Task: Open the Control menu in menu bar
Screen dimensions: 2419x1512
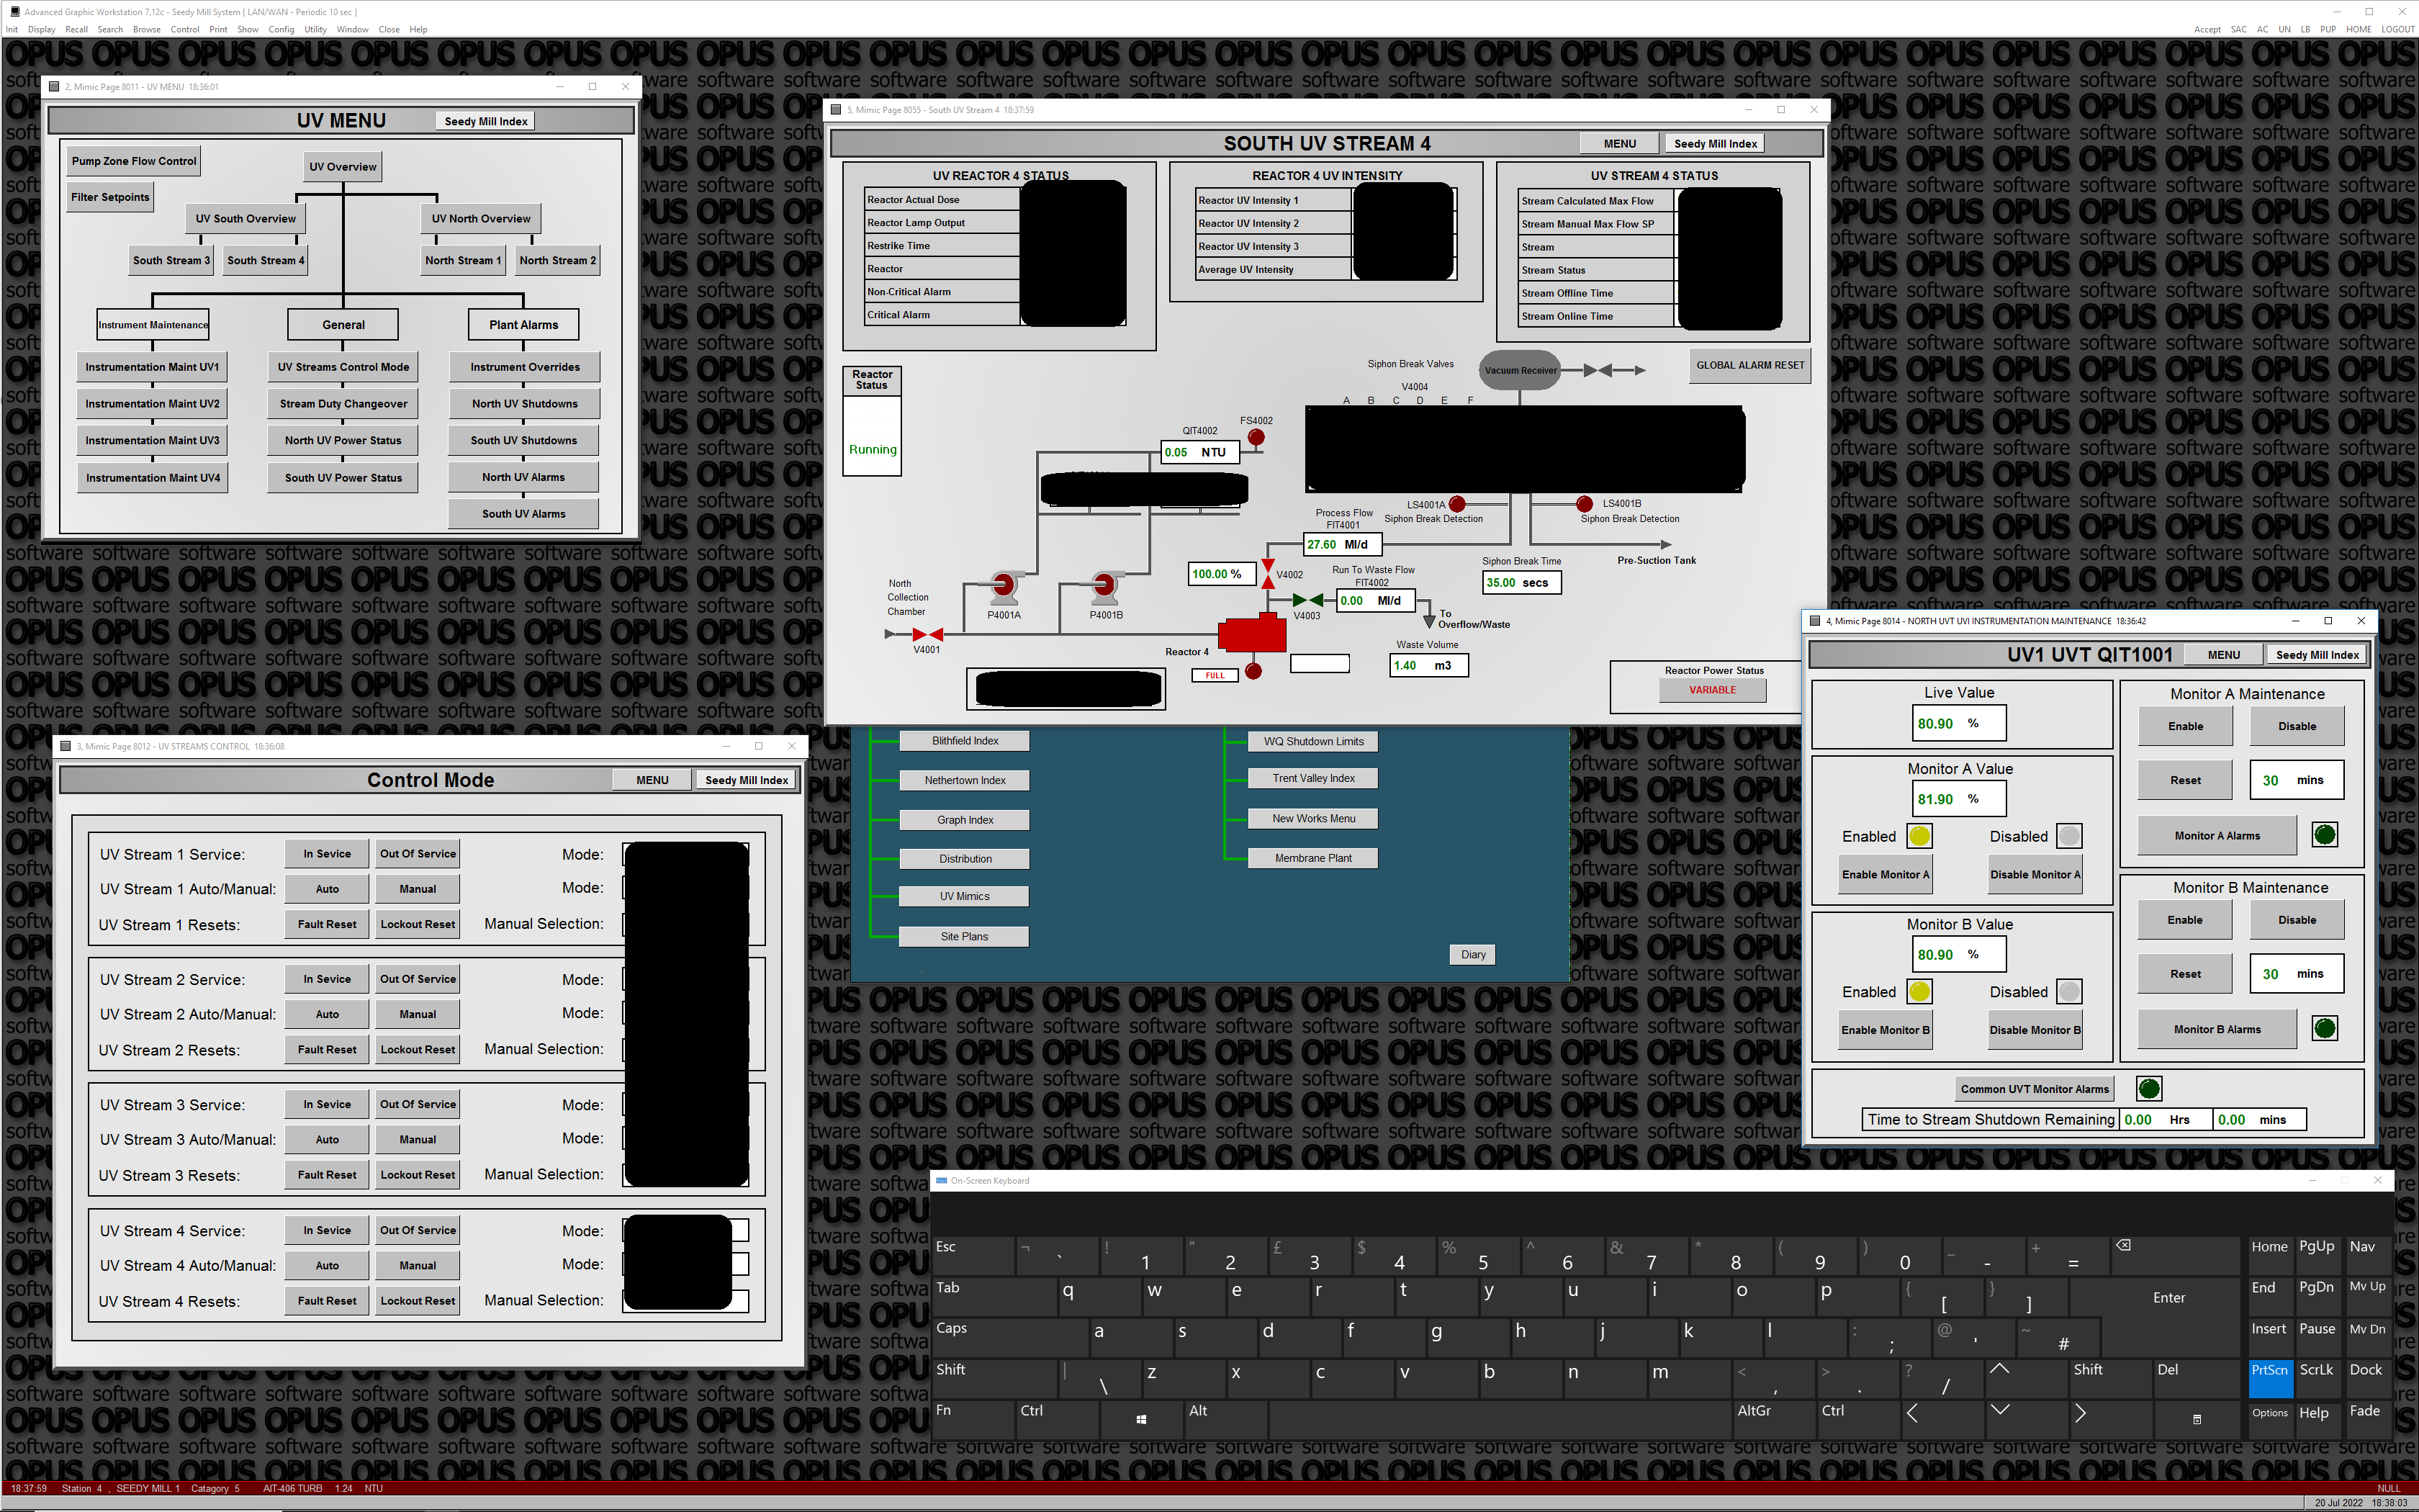Action: 185,29
